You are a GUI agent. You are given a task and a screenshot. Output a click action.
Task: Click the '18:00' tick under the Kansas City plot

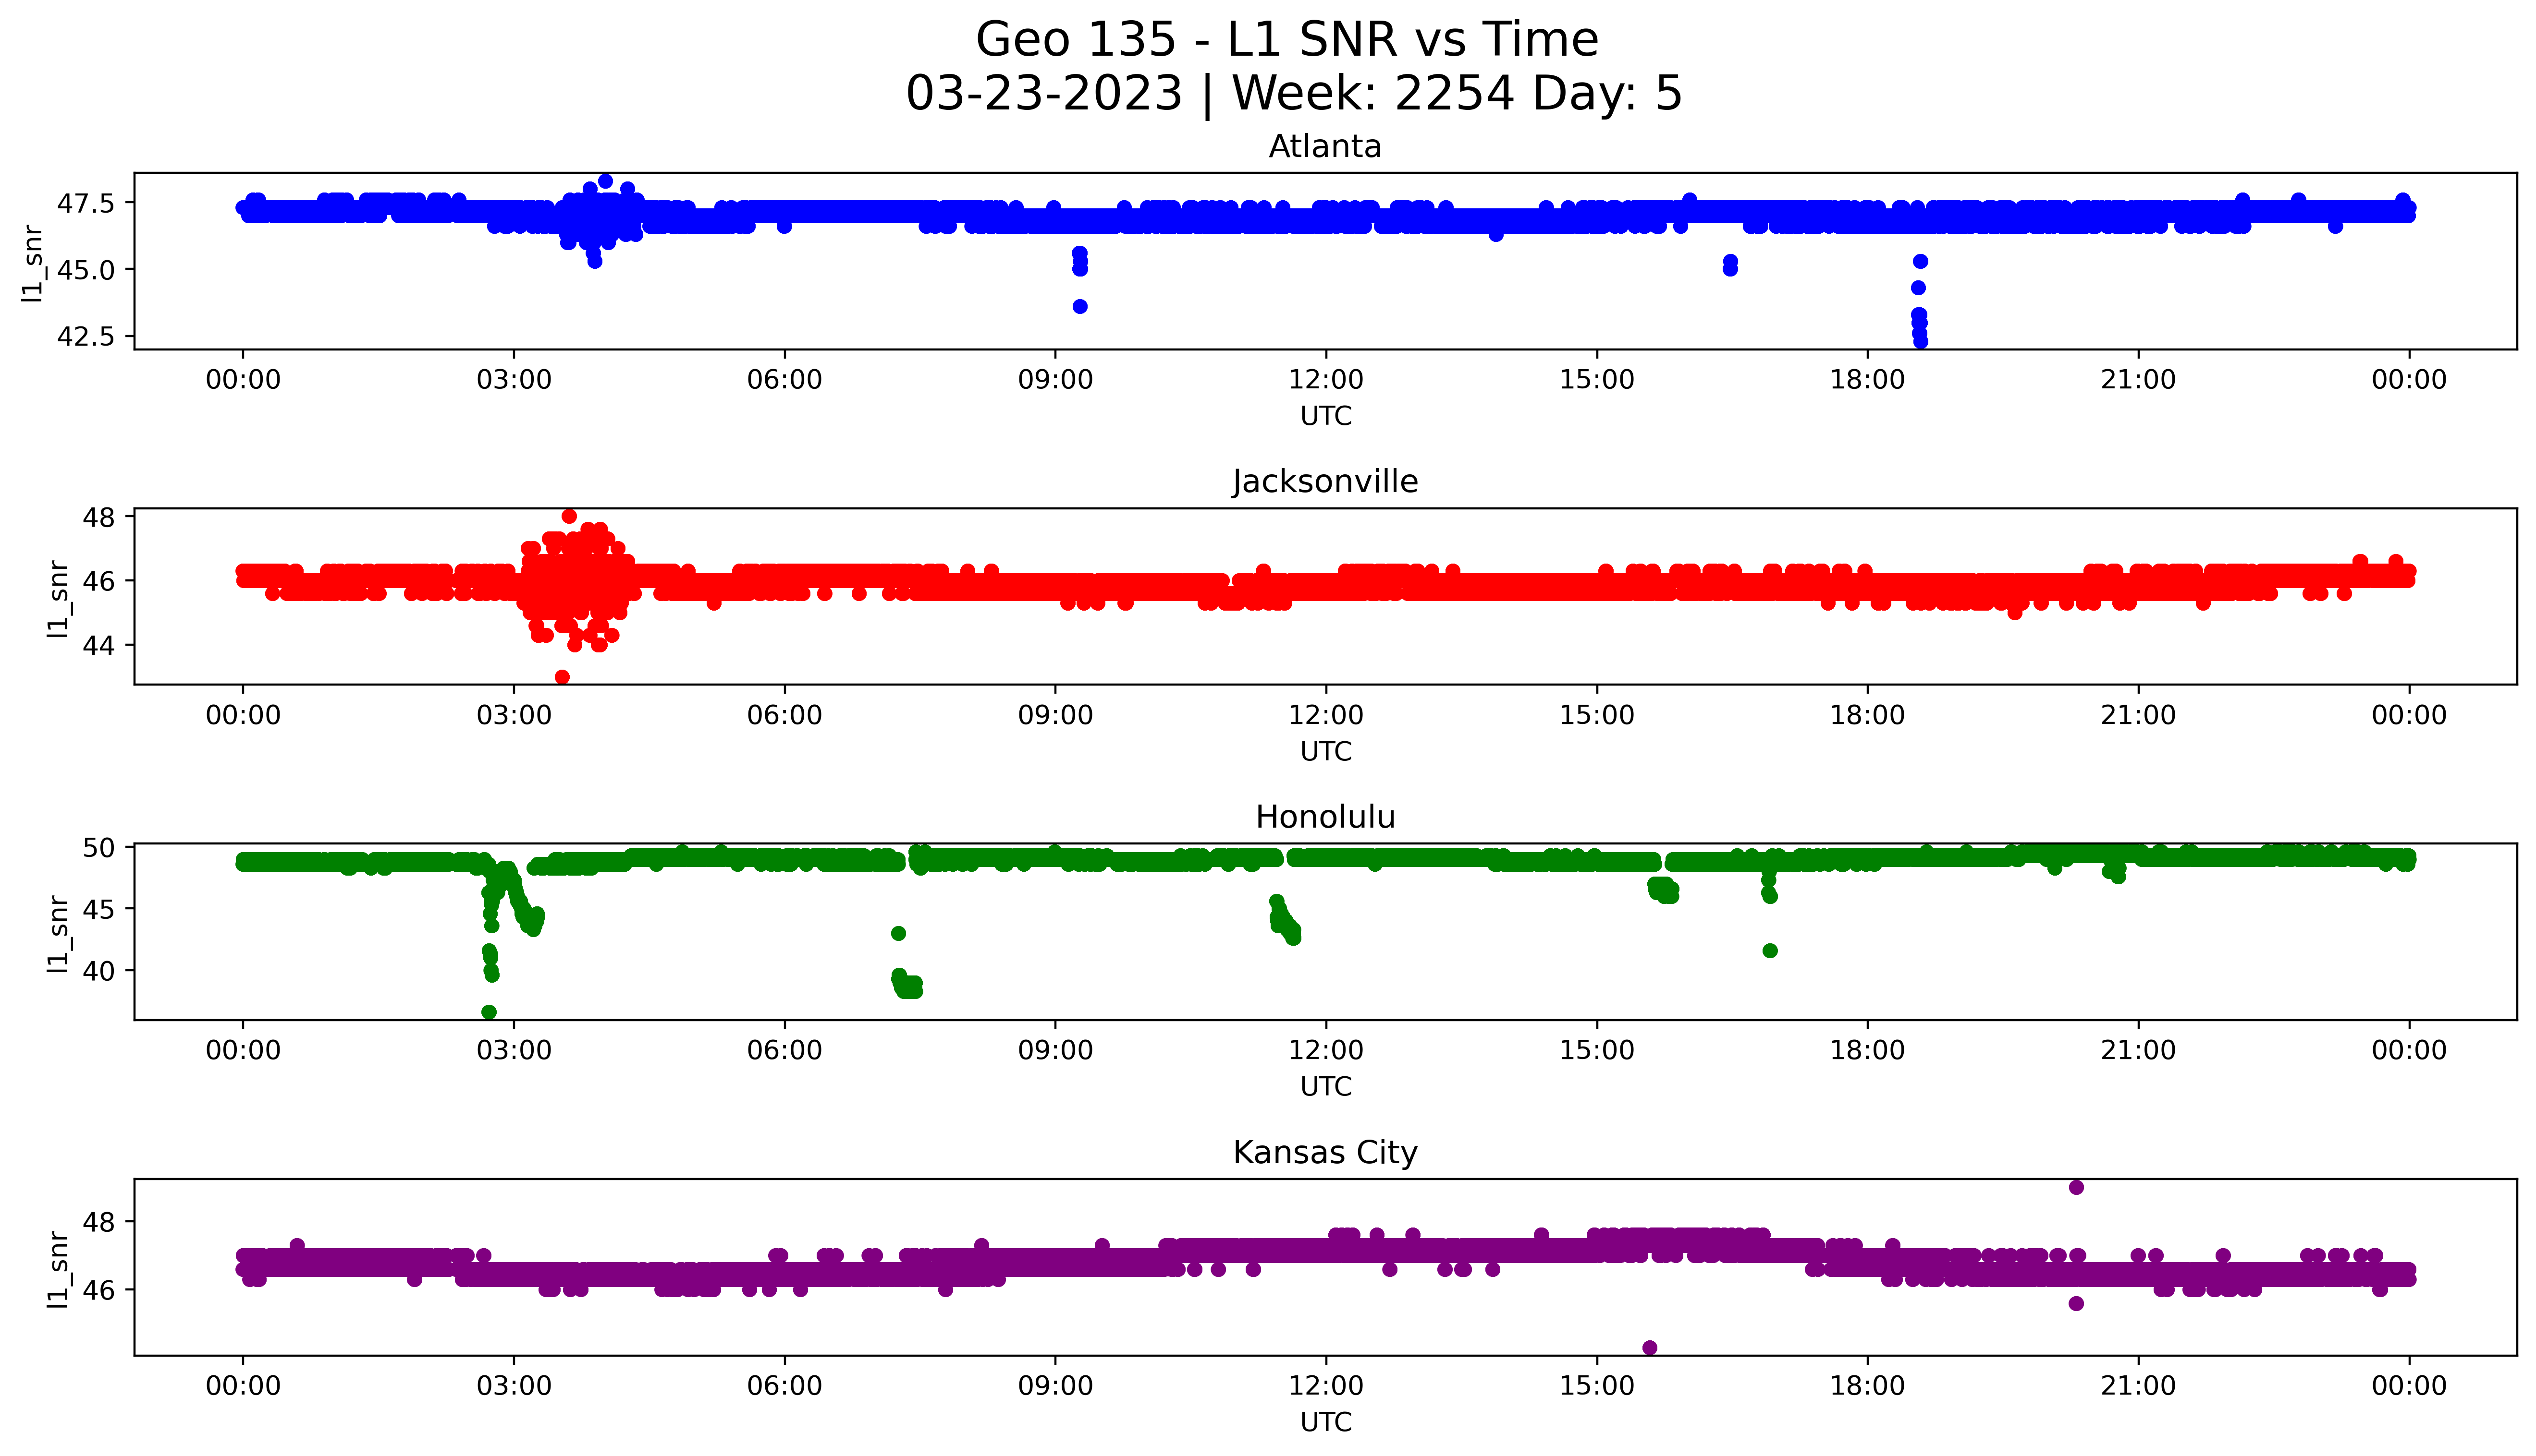click(x=1868, y=1386)
